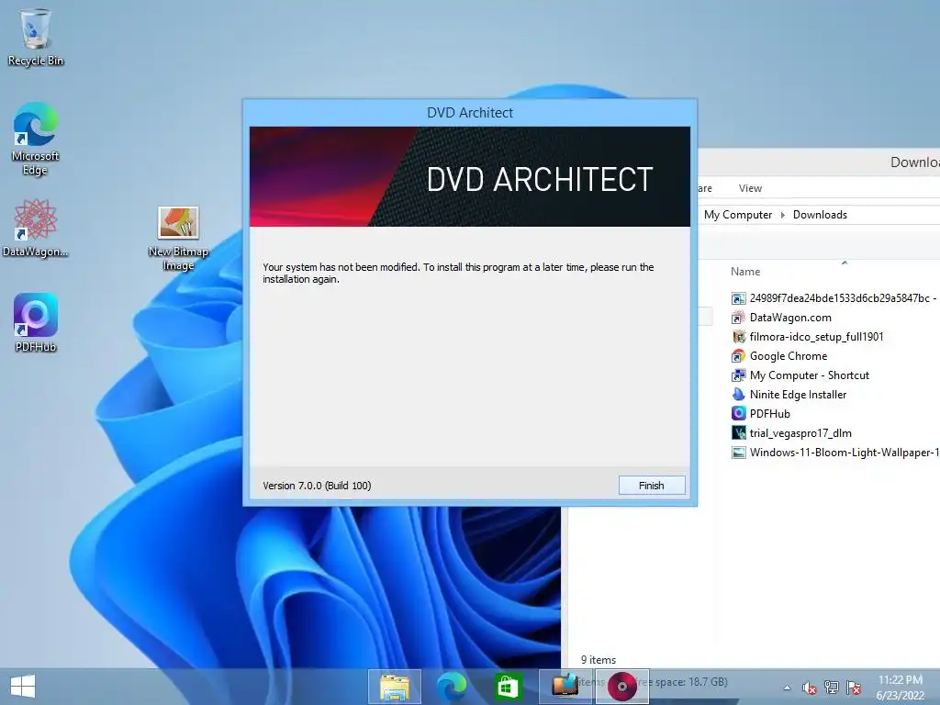Select the PDFHub desktop shortcut icon
This screenshot has height=705, width=940.
click(x=36, y=322)
